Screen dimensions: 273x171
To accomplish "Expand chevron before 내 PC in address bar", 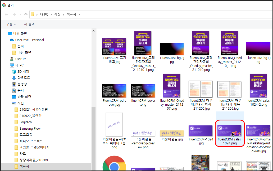I will (x=37, y=14).
